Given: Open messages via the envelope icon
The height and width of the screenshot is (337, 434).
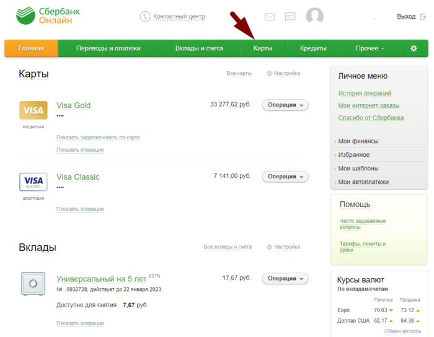Looking at the screenshot, I should click(x=270, y=17).
